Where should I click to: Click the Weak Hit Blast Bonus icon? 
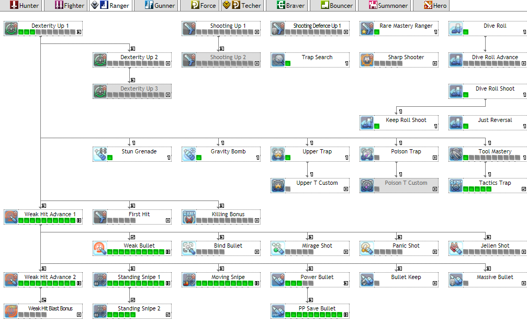[12, 311]
